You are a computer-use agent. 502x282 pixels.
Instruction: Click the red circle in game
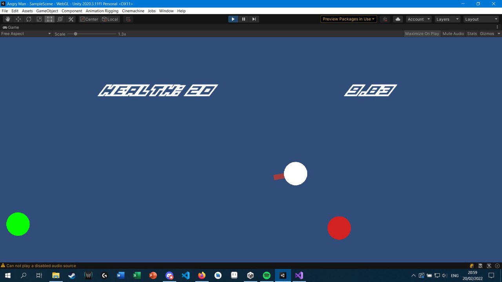pos(339,228)
